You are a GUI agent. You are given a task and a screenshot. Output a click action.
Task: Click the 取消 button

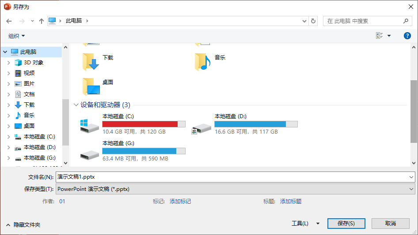click(x=390, y=224)
